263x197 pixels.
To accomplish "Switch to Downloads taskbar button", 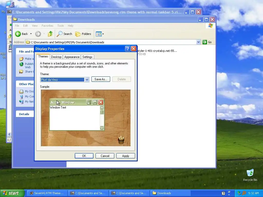I will pyautogui.click(x=170, y=193).
